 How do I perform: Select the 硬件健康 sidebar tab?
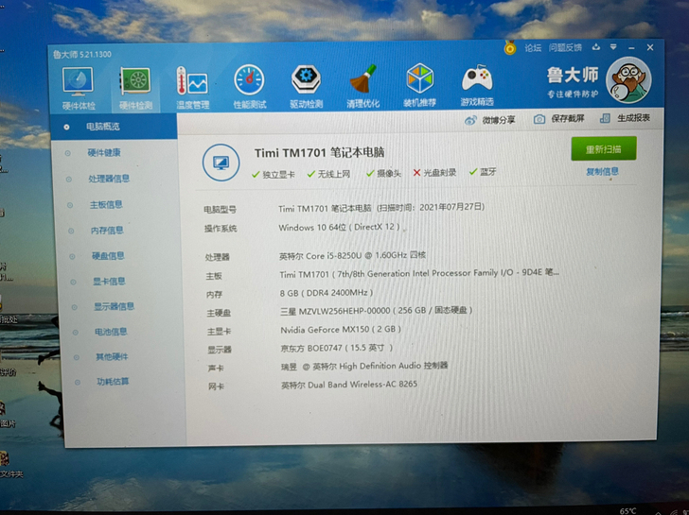104,153
